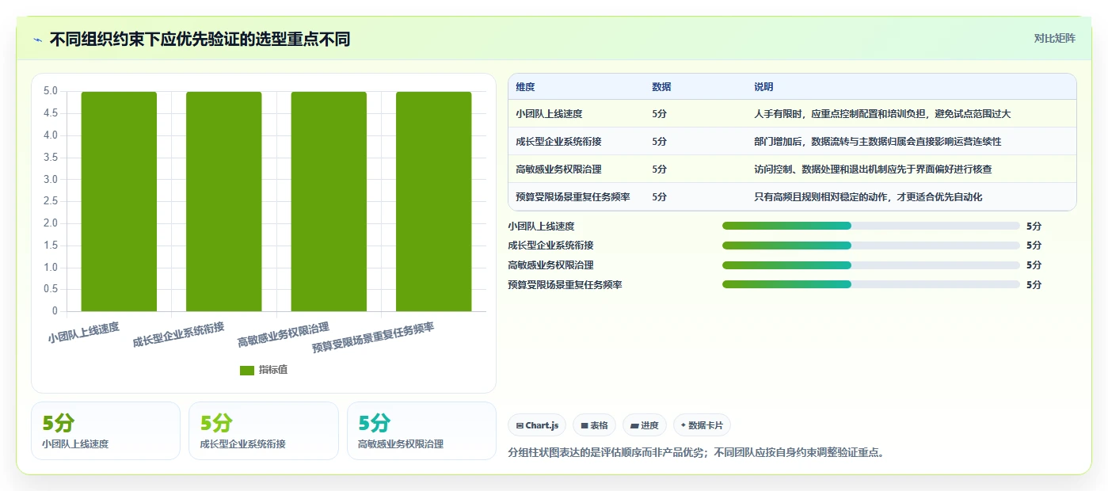Select the 成长型企业系统衔接 5分 data card
1108x491 pixels.
click(x=263, y=431)
